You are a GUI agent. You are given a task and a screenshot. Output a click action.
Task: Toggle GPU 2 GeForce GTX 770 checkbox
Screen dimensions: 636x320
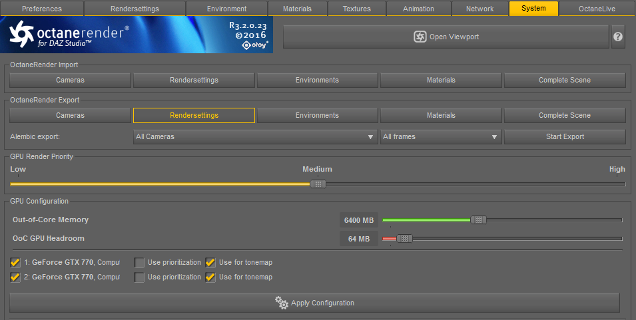(x=15, y=277)
